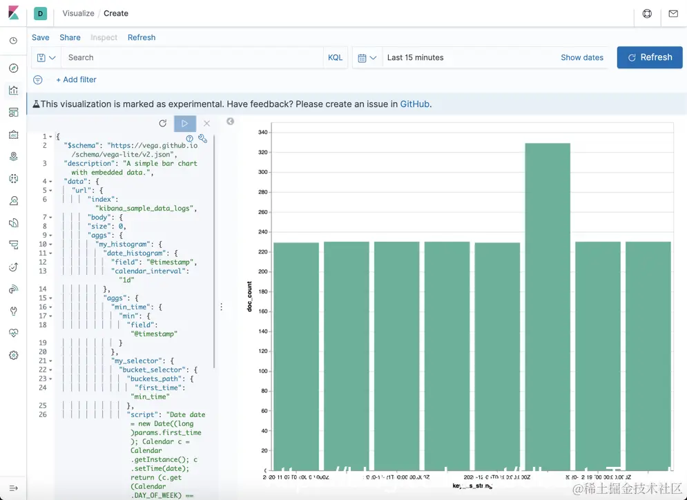Image resolution: width=687 pixels, height=500 pixels.
Task: Click Share in the top menu
Action: coord(70,37)
